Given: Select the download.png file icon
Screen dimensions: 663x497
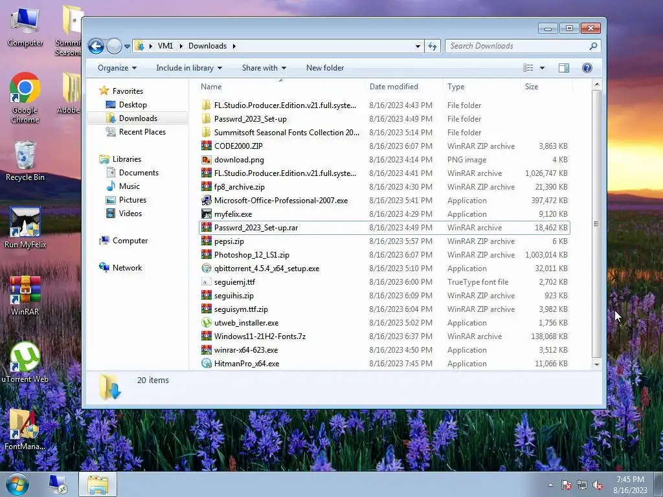Looking at the screenshot, I should coord(206,160).
